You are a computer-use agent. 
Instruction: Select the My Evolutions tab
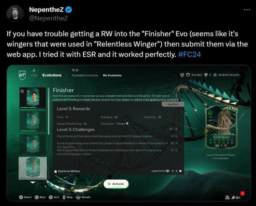click(x=112, y=75)
